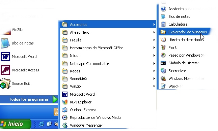Screen dimensions: 218x131
Task: Expand WinZip submenu arrow
Action: point(154,86)
